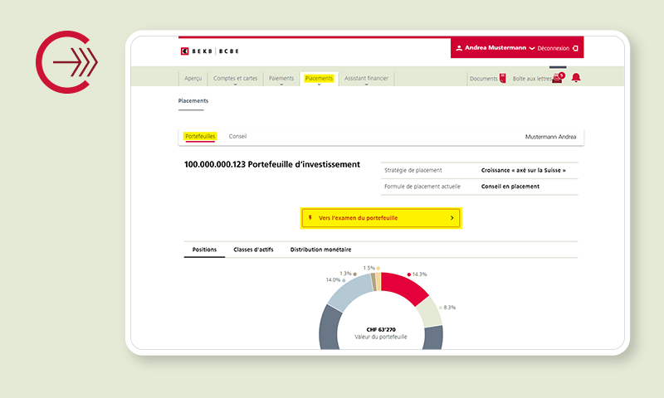664x398 pixels.
Task: Select the Distribution monétaire tab
Action: tap(320, 250)
